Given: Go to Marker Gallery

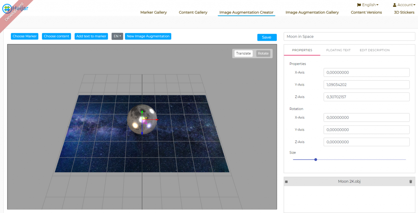Looking at the screenshot, I should [153, 12].
